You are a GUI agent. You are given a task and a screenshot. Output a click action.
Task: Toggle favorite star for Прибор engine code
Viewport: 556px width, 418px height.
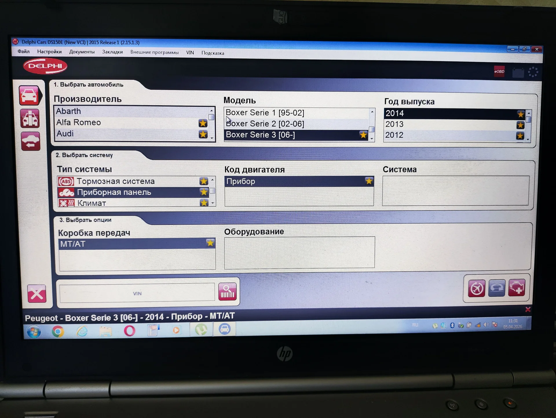[x=369, y=181]
